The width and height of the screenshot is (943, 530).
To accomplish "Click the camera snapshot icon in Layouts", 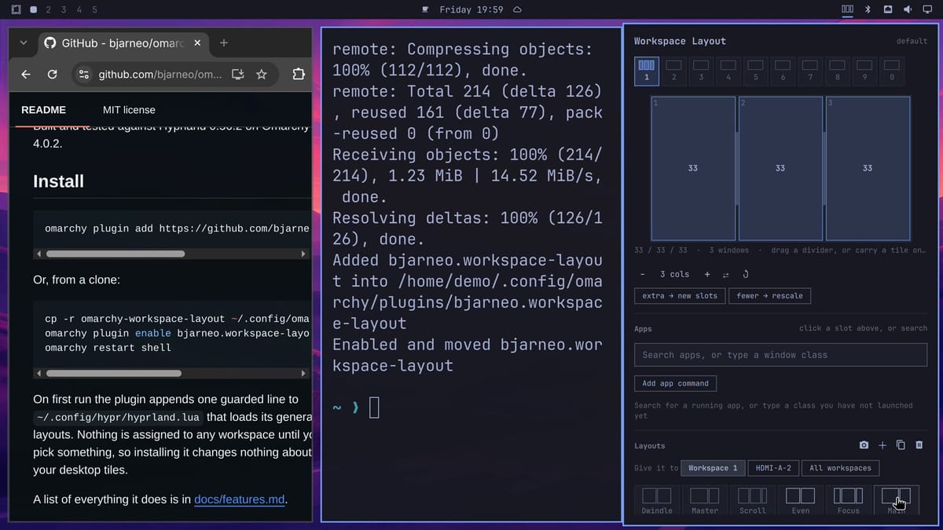I will [864, 445].
